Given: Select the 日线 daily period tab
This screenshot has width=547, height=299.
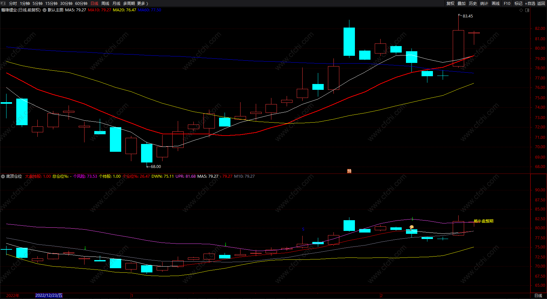Looking at the screenshot, I should (x=94, y=3).
